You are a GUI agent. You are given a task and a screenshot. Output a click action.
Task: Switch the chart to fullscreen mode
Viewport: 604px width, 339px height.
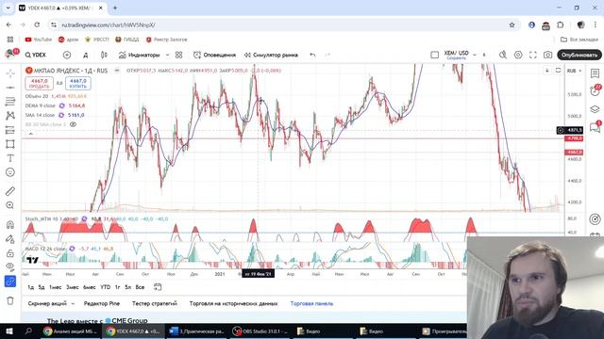532,55
